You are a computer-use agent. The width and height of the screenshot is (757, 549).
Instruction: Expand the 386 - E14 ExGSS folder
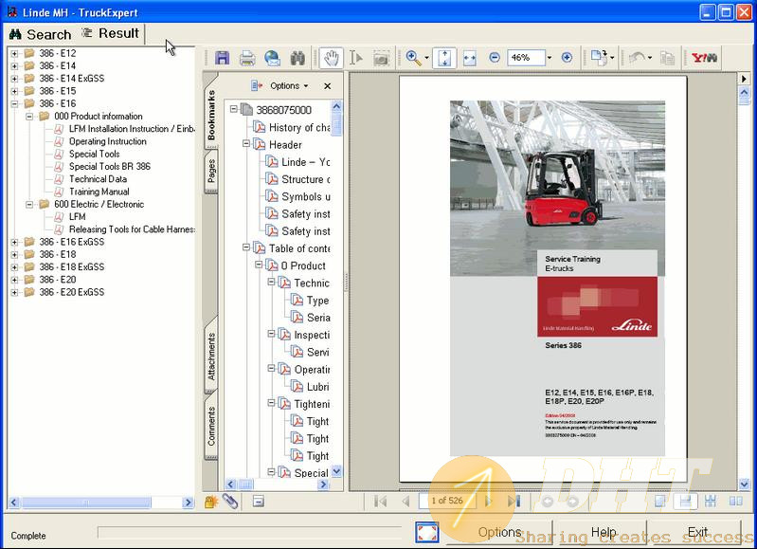[14, 79]
